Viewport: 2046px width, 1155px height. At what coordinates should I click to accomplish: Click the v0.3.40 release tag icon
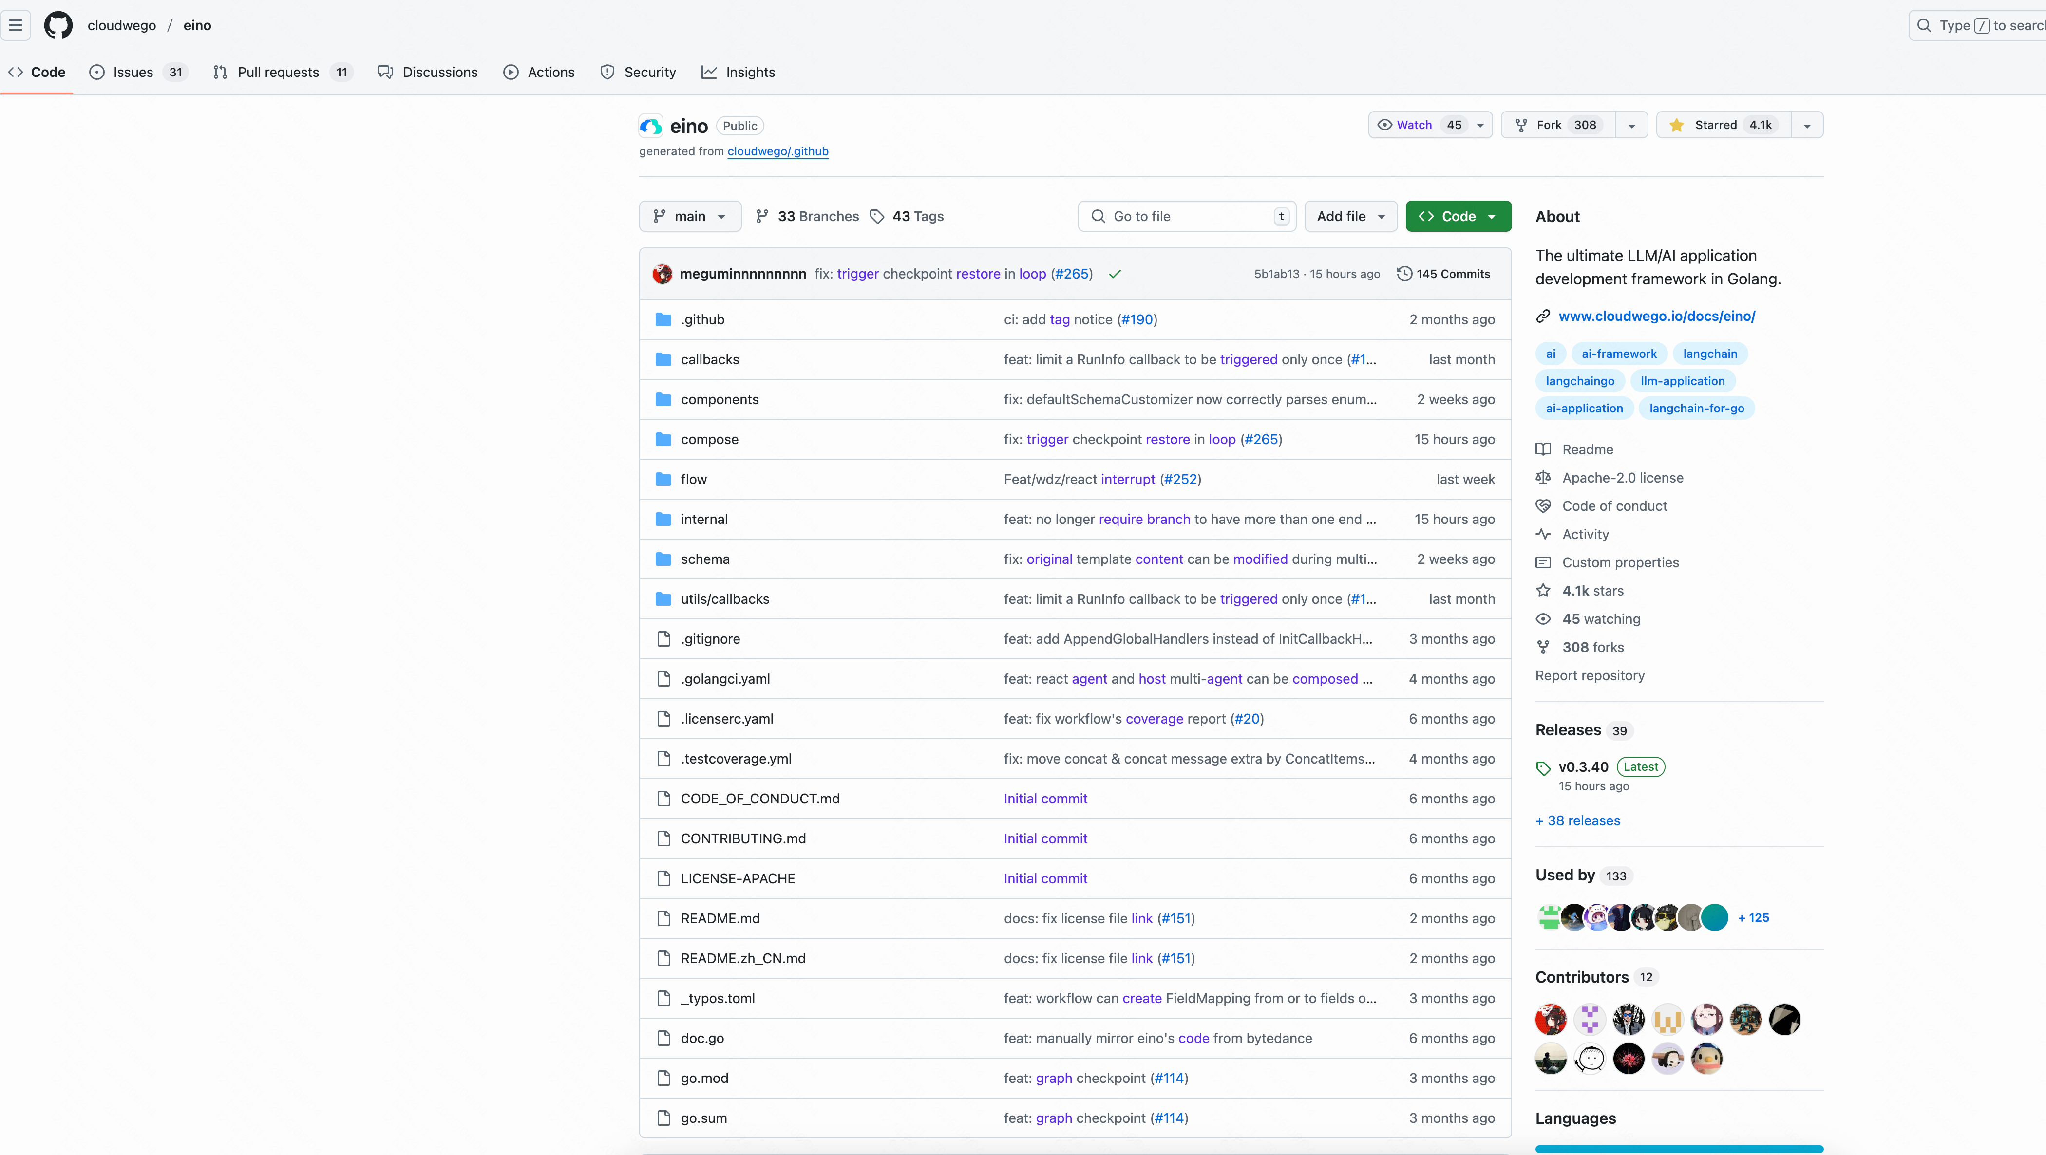click(x=1543, y=767)
